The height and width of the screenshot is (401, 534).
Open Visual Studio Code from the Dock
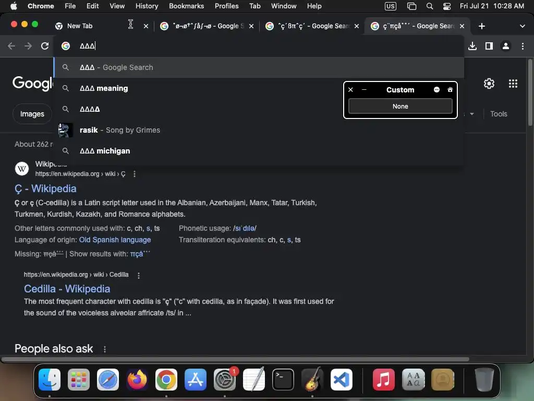point(342,380)
